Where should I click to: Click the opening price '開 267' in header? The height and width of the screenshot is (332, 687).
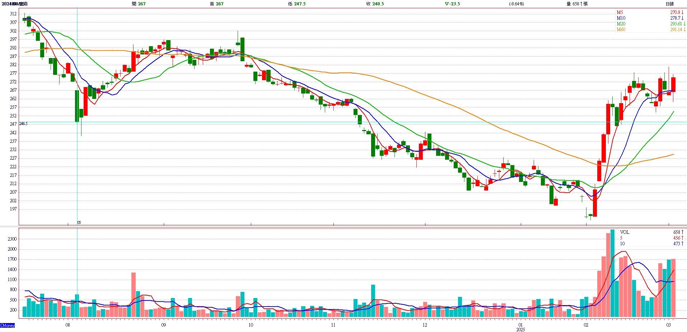click(x=139, y=4)
